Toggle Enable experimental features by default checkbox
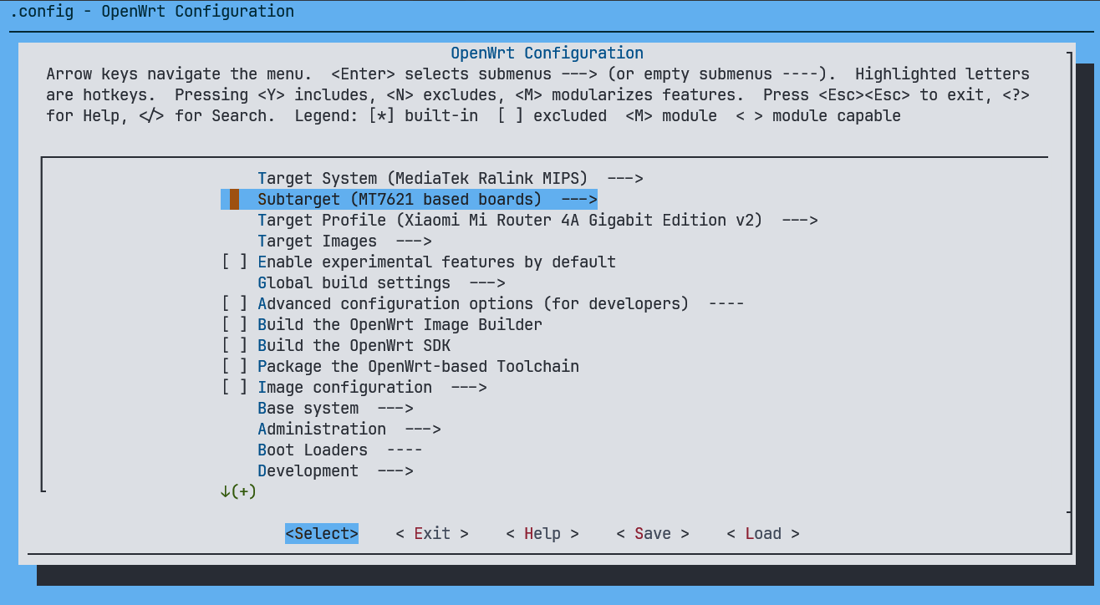The image size is (1100, 605). [x=235, y=262]
